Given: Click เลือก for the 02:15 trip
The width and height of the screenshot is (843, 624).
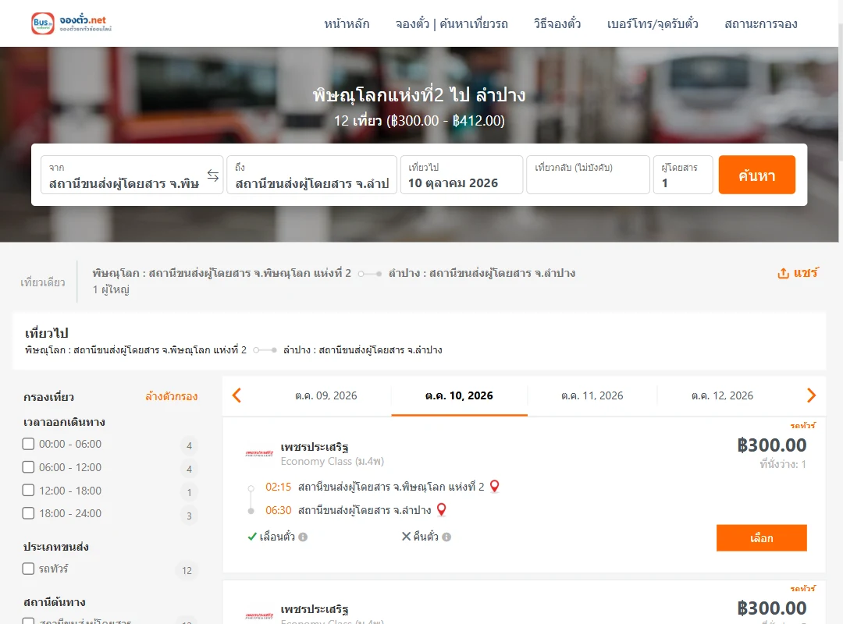Looking at the screenshot, I should (761, 538).
